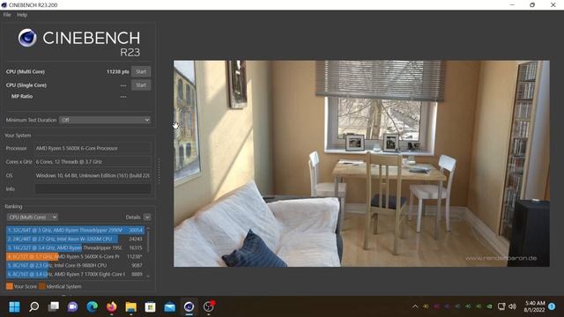The height and width of the screenshot is (317, 564).
Task: Open the CPU (Multi Core) ranking dropdown
Action: tap(33, 217)
